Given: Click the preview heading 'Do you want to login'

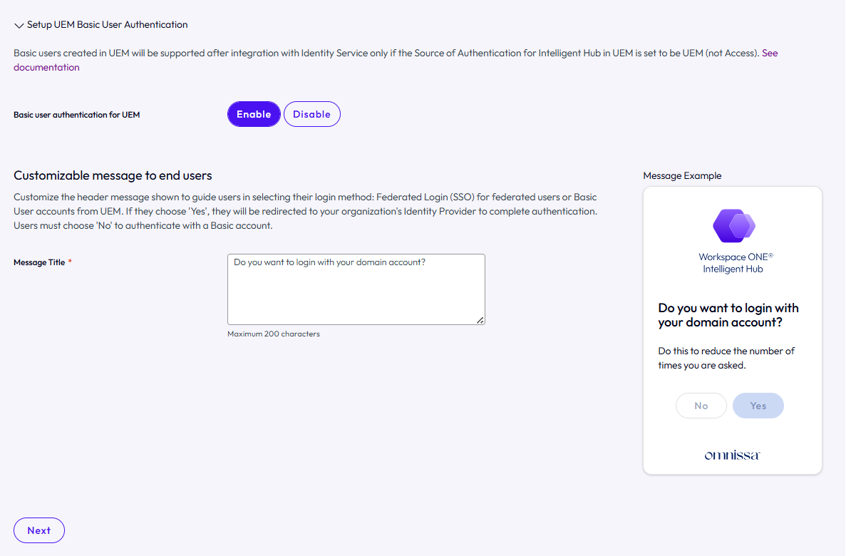Looking at the screenshot, I should pos(728,314).
